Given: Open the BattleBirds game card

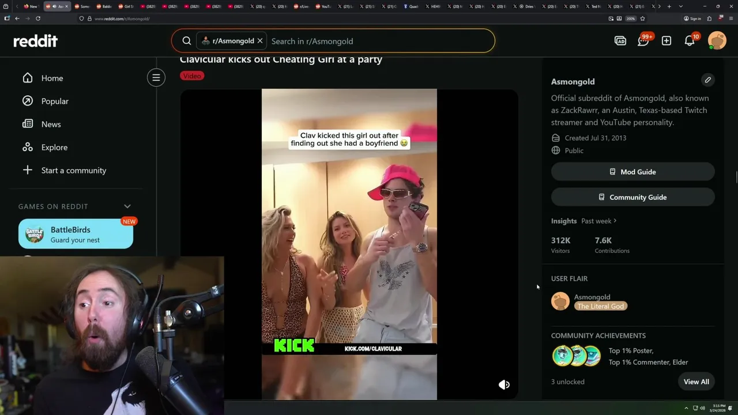Looking at the screenshot, I should (x=76, y=234).
